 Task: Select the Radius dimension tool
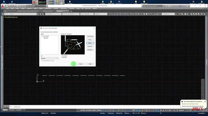coord(120,14)
